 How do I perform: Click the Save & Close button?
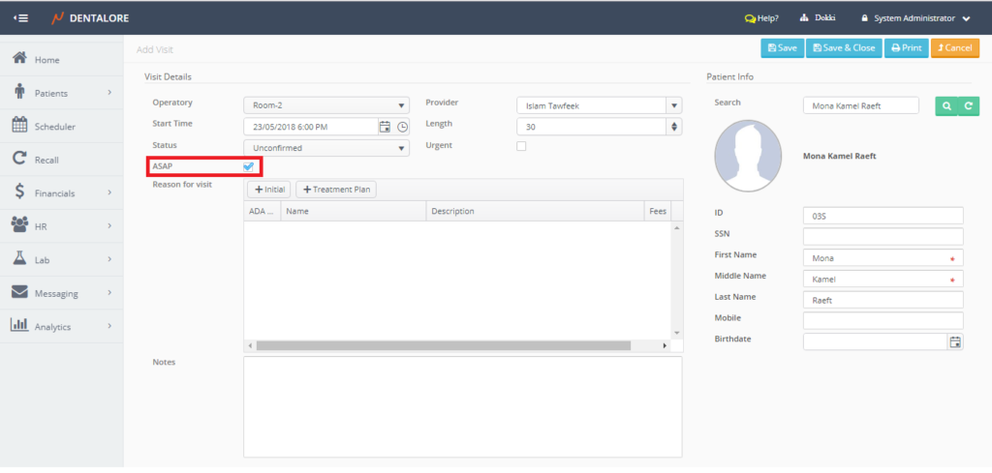click(844, 47)
